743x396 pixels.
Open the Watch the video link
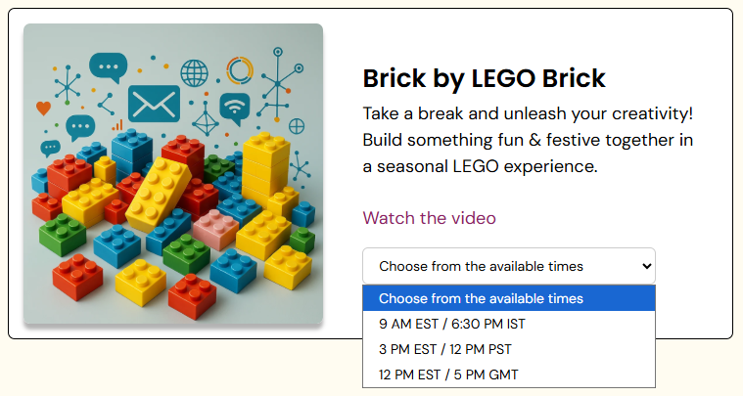tap(429, 218)
